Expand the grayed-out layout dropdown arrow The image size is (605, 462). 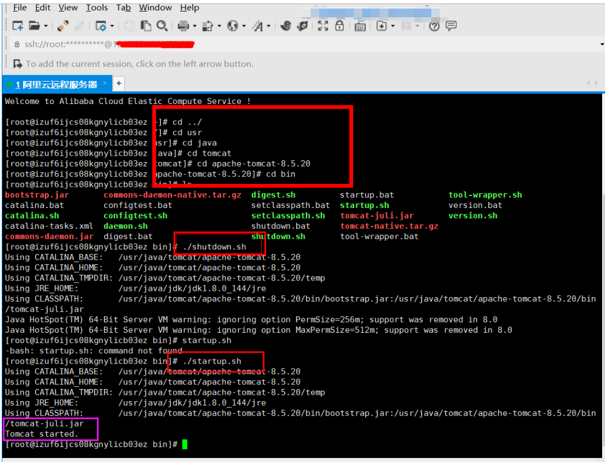(x=418, y=26)
